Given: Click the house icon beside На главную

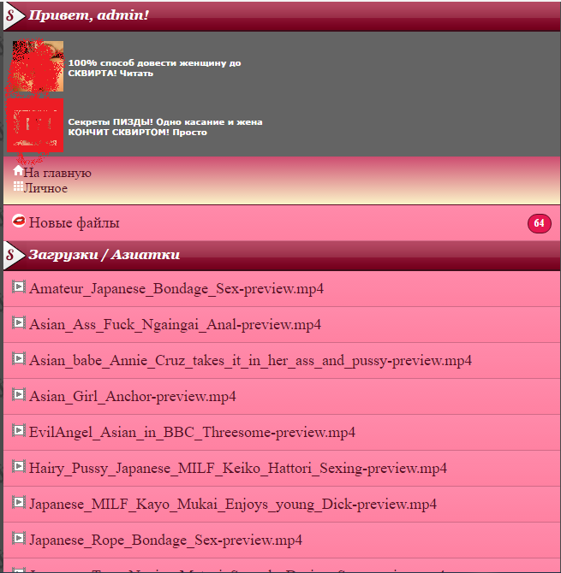Looking at the screenshot, I should click(18, 170).
